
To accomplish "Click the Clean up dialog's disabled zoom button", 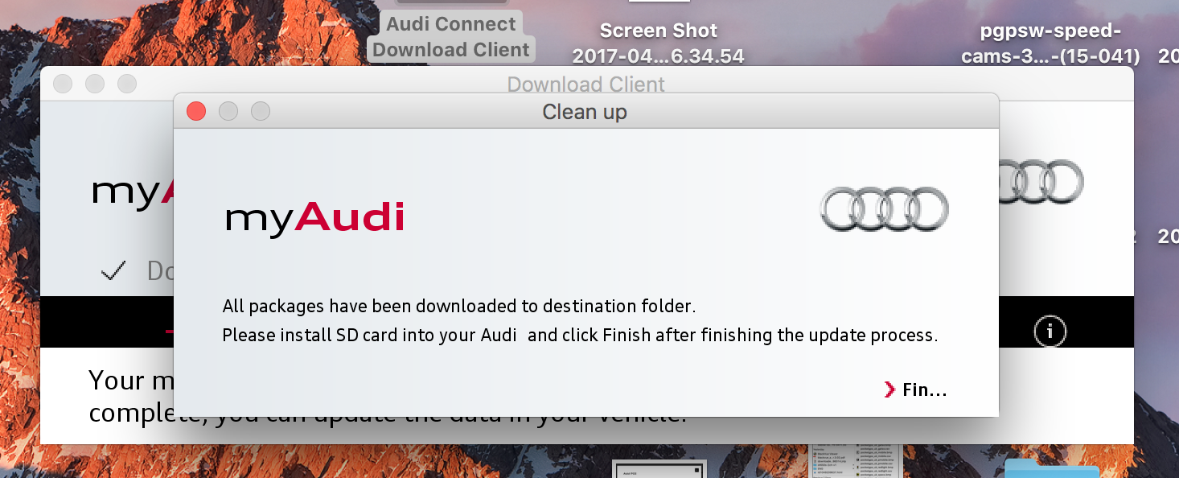I will pos(261,111).
